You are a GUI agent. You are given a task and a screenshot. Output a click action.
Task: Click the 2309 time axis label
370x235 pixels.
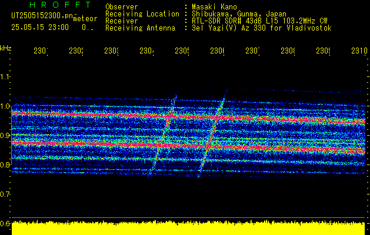(x=324, y=51)
